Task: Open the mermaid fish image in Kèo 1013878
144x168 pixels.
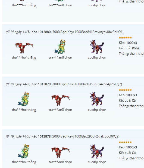Action: (24, 151)
